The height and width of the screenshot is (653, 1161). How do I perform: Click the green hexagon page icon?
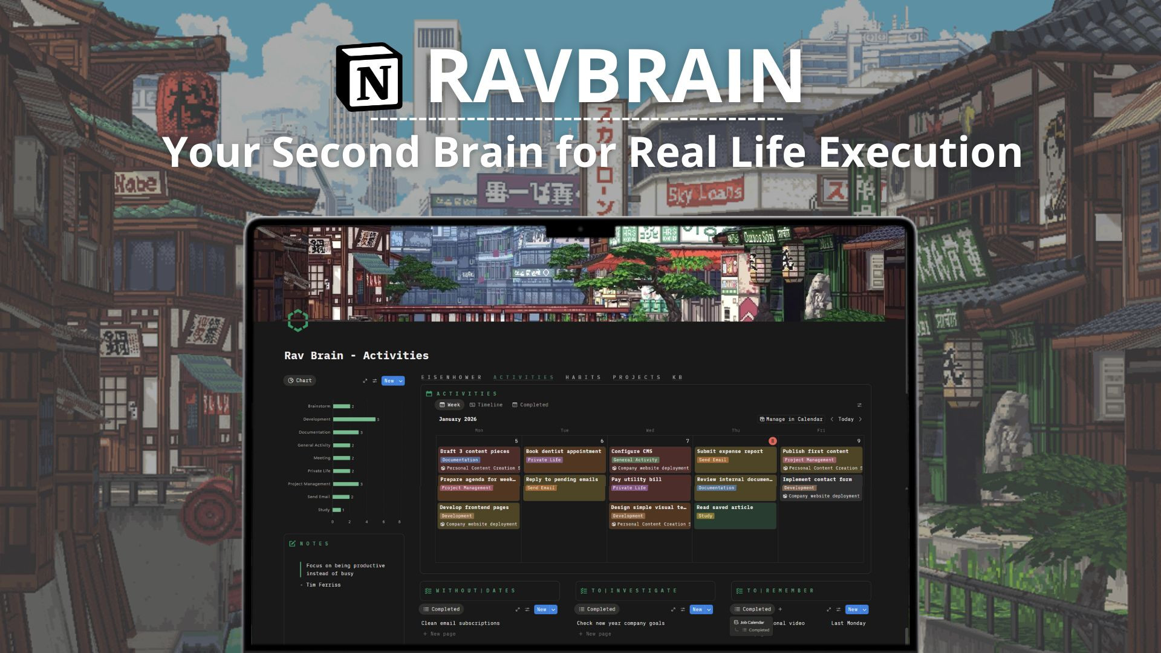(298, 320)
